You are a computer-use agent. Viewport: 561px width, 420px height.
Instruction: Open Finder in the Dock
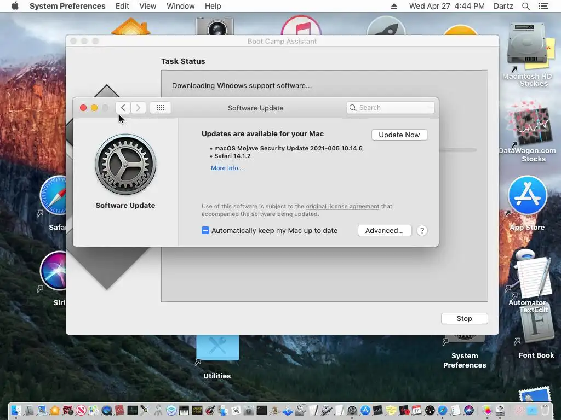(x=16, y=410)
